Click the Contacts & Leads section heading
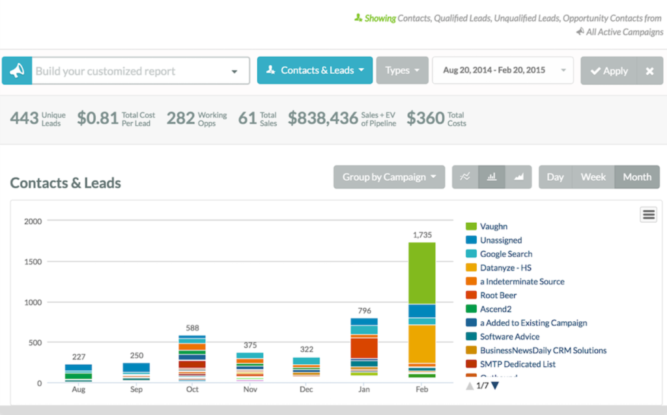 (x=66, y=183)
